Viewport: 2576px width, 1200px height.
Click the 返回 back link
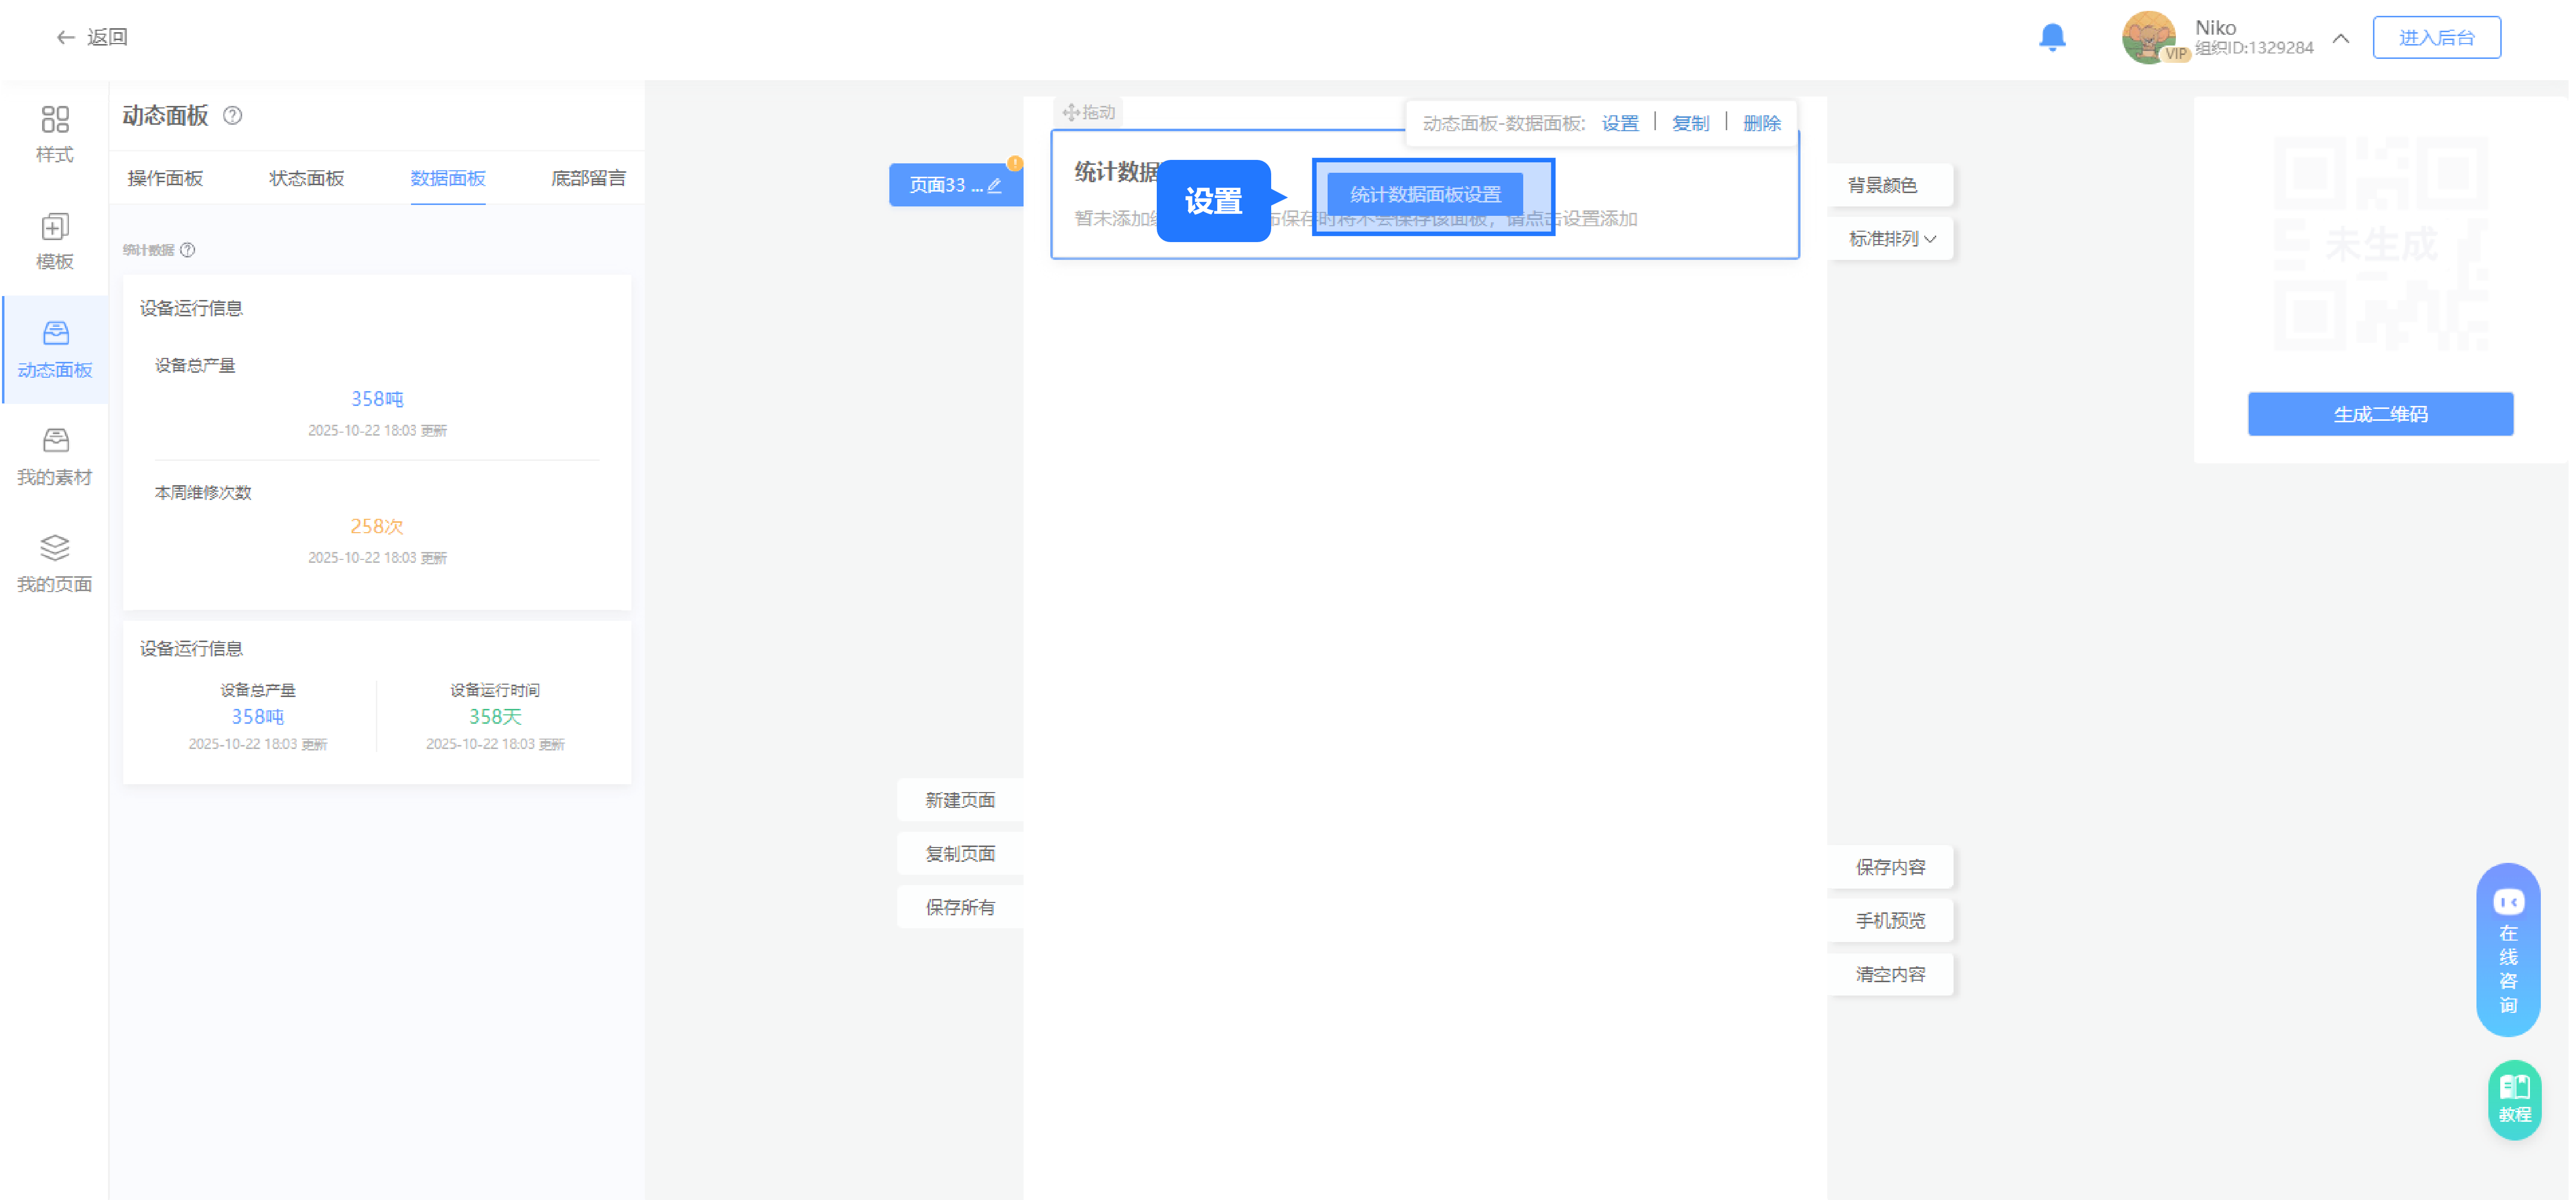107,38
